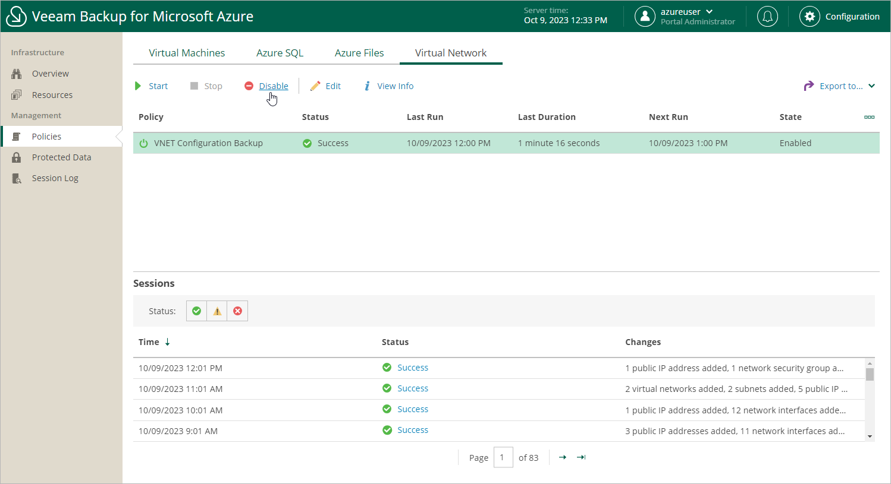Click the policy power state icon
Screen dimensions: 891x484
[x=143, y=143]
